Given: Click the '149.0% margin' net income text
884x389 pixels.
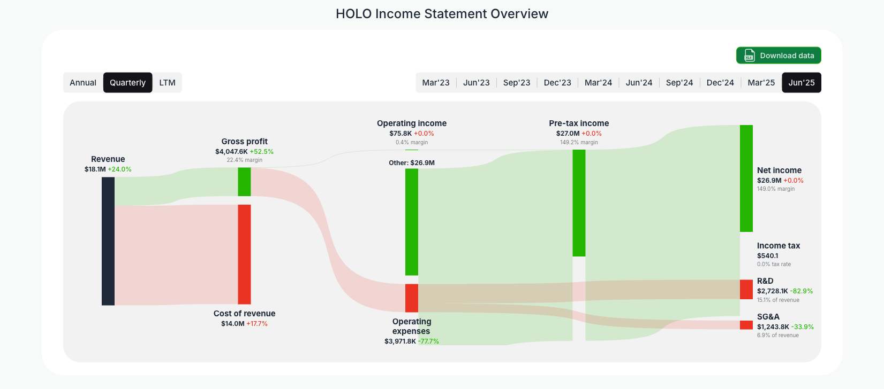Looking at the screenshot, I should click(776, 189).
